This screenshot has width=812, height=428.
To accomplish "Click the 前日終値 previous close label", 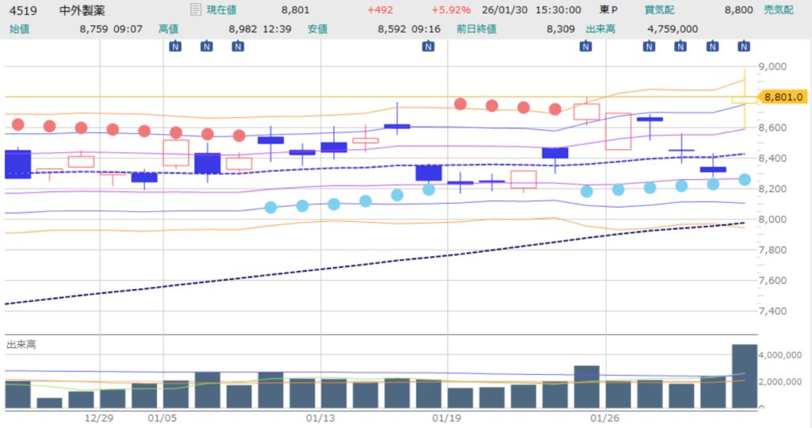I will tap(477, 29).
